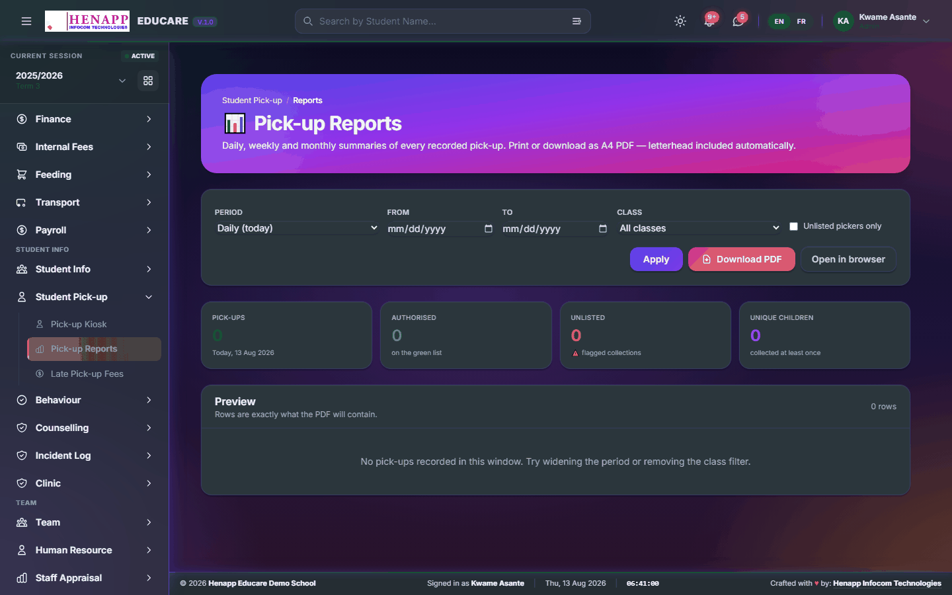Focus the Search by Student Name field

[x=443, y=21]
